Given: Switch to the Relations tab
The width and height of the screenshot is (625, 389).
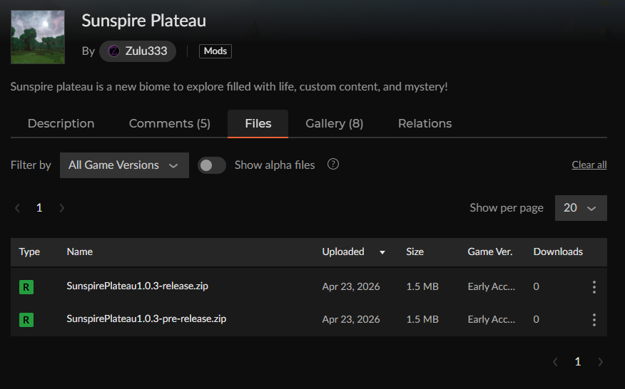Looking at the screenshot, I should pos(425,123).
